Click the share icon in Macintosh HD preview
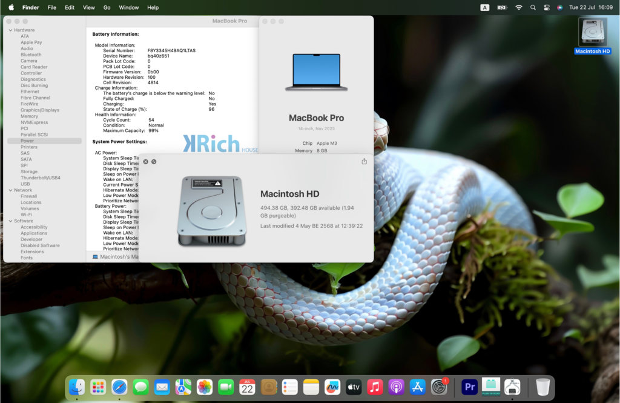620x403 pixels. [x=364, y=161]
